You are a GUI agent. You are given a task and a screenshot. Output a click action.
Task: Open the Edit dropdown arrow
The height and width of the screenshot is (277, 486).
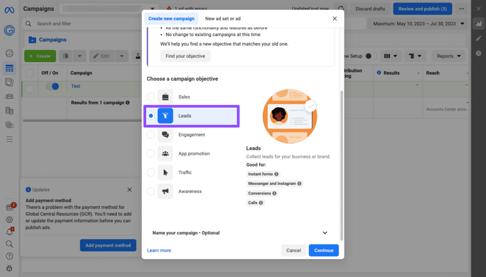click(x=122, y=56)
